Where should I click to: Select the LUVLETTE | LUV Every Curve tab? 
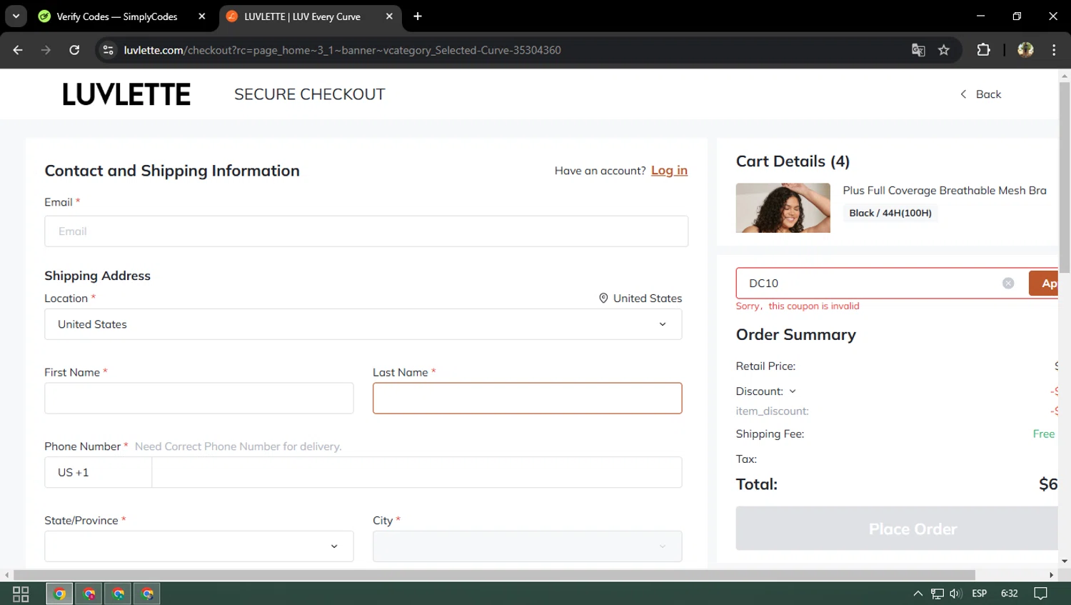point(302,16)
